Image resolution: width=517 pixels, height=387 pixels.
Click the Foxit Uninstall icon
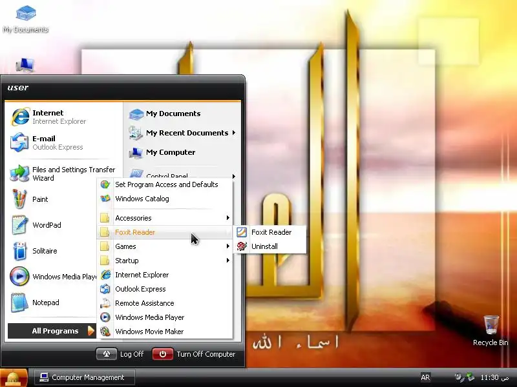241,246
